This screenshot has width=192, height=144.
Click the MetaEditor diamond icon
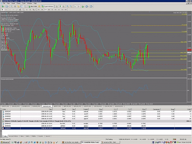(x=39, y=6)
